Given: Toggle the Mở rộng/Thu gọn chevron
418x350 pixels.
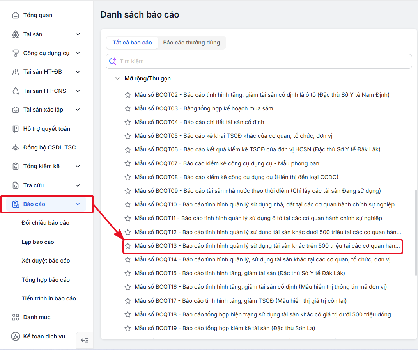Looking at the screenshot, I should pyautogui.click(x=117, y=78).
